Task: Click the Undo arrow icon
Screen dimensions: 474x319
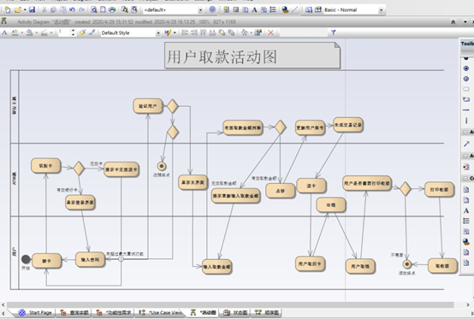Action: tap(72, 9)
